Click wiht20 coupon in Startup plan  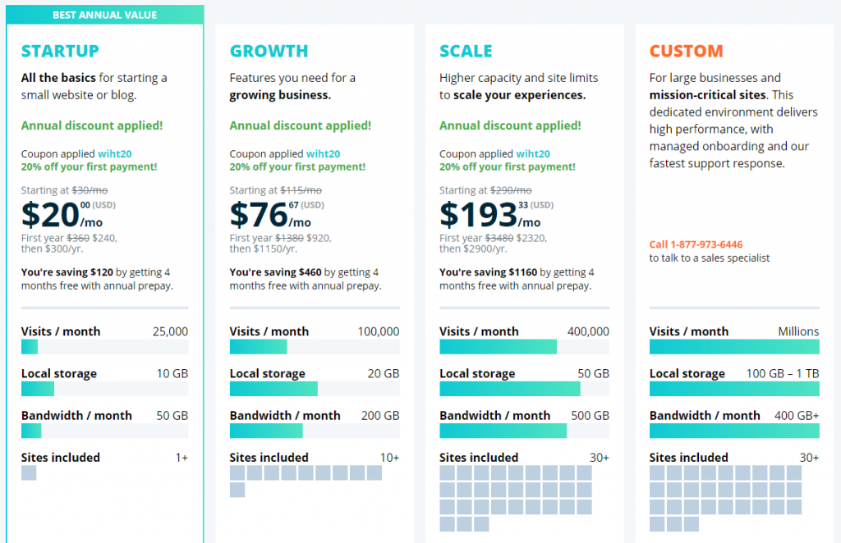(116, 153)
